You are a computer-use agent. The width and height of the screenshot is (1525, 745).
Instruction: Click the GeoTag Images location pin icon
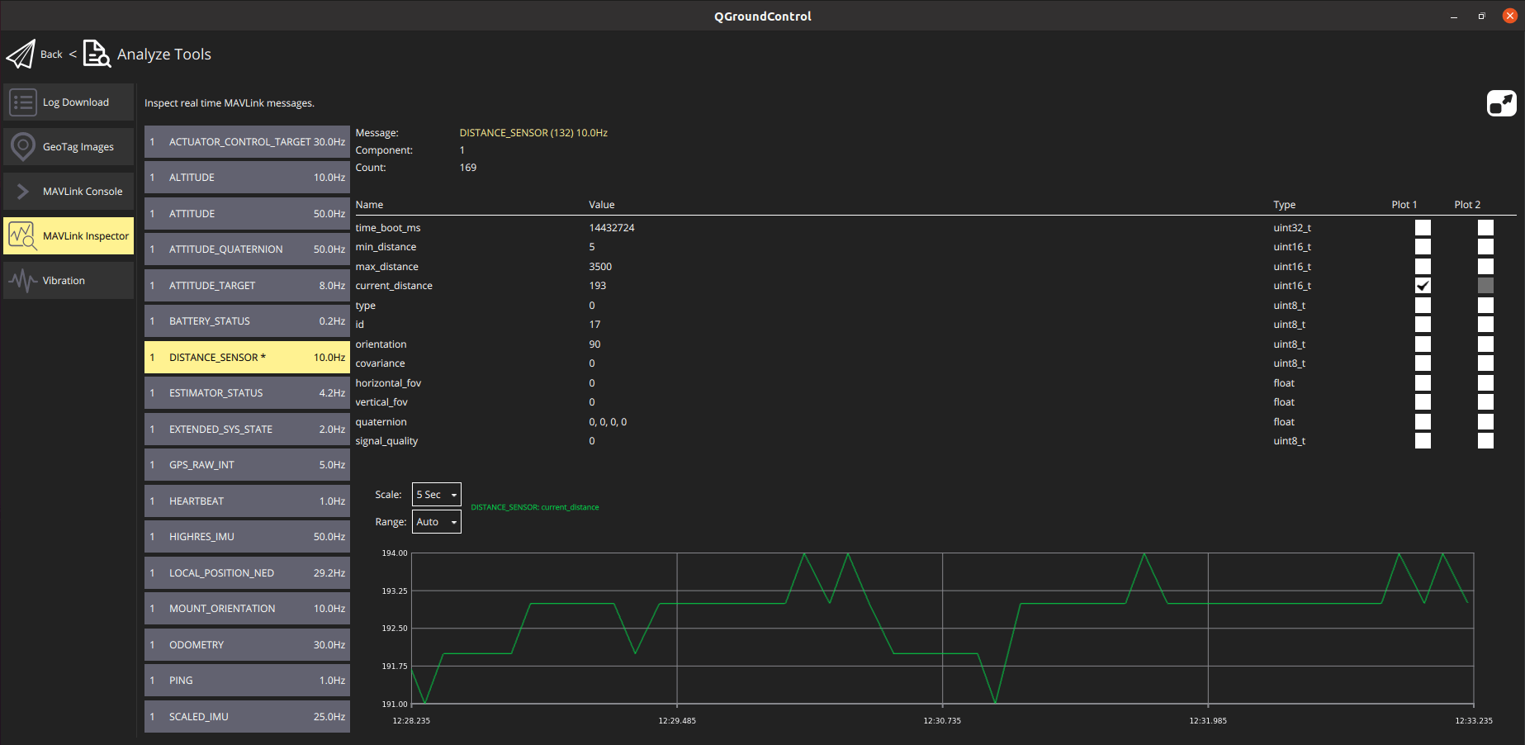click(x=23, y=146)
